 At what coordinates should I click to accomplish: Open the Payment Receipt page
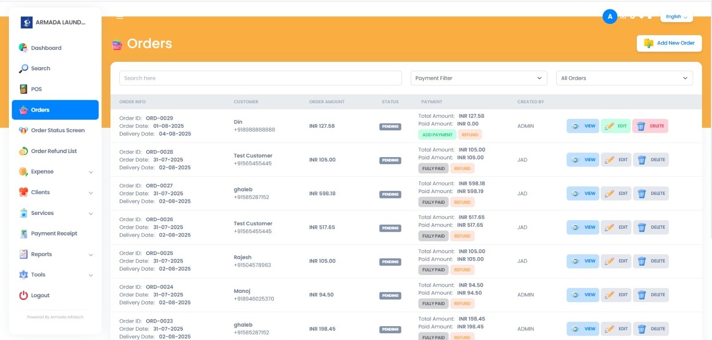(54, 234)
